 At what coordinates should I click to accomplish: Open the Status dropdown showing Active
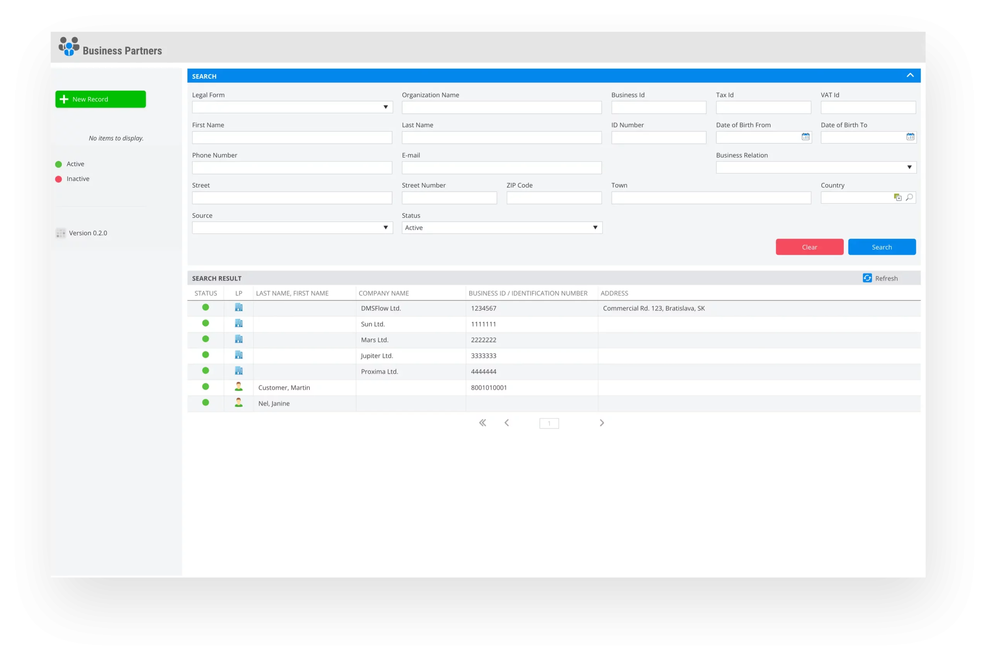[x=502, y=228]
